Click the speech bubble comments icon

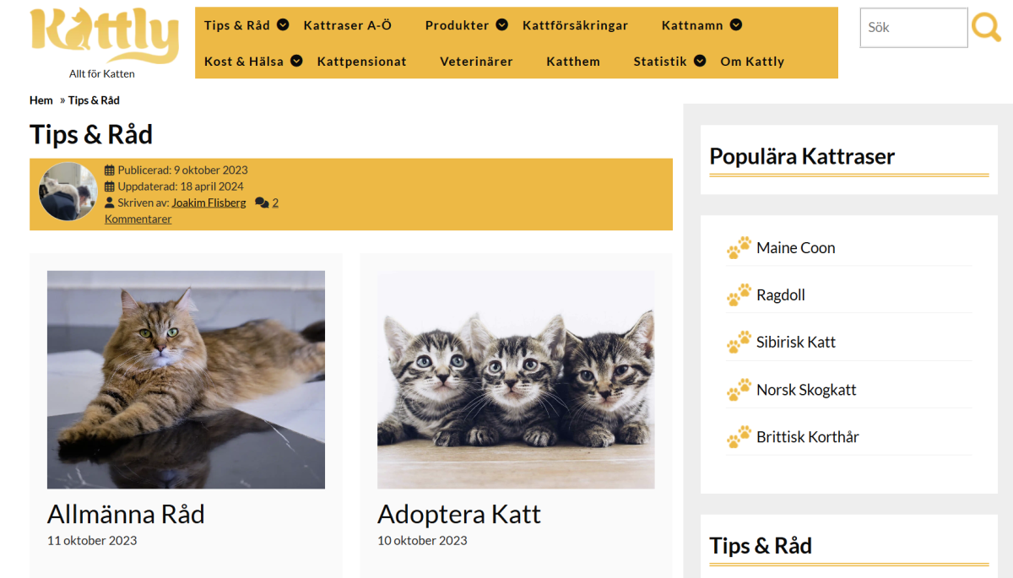(x=262, y=202)
